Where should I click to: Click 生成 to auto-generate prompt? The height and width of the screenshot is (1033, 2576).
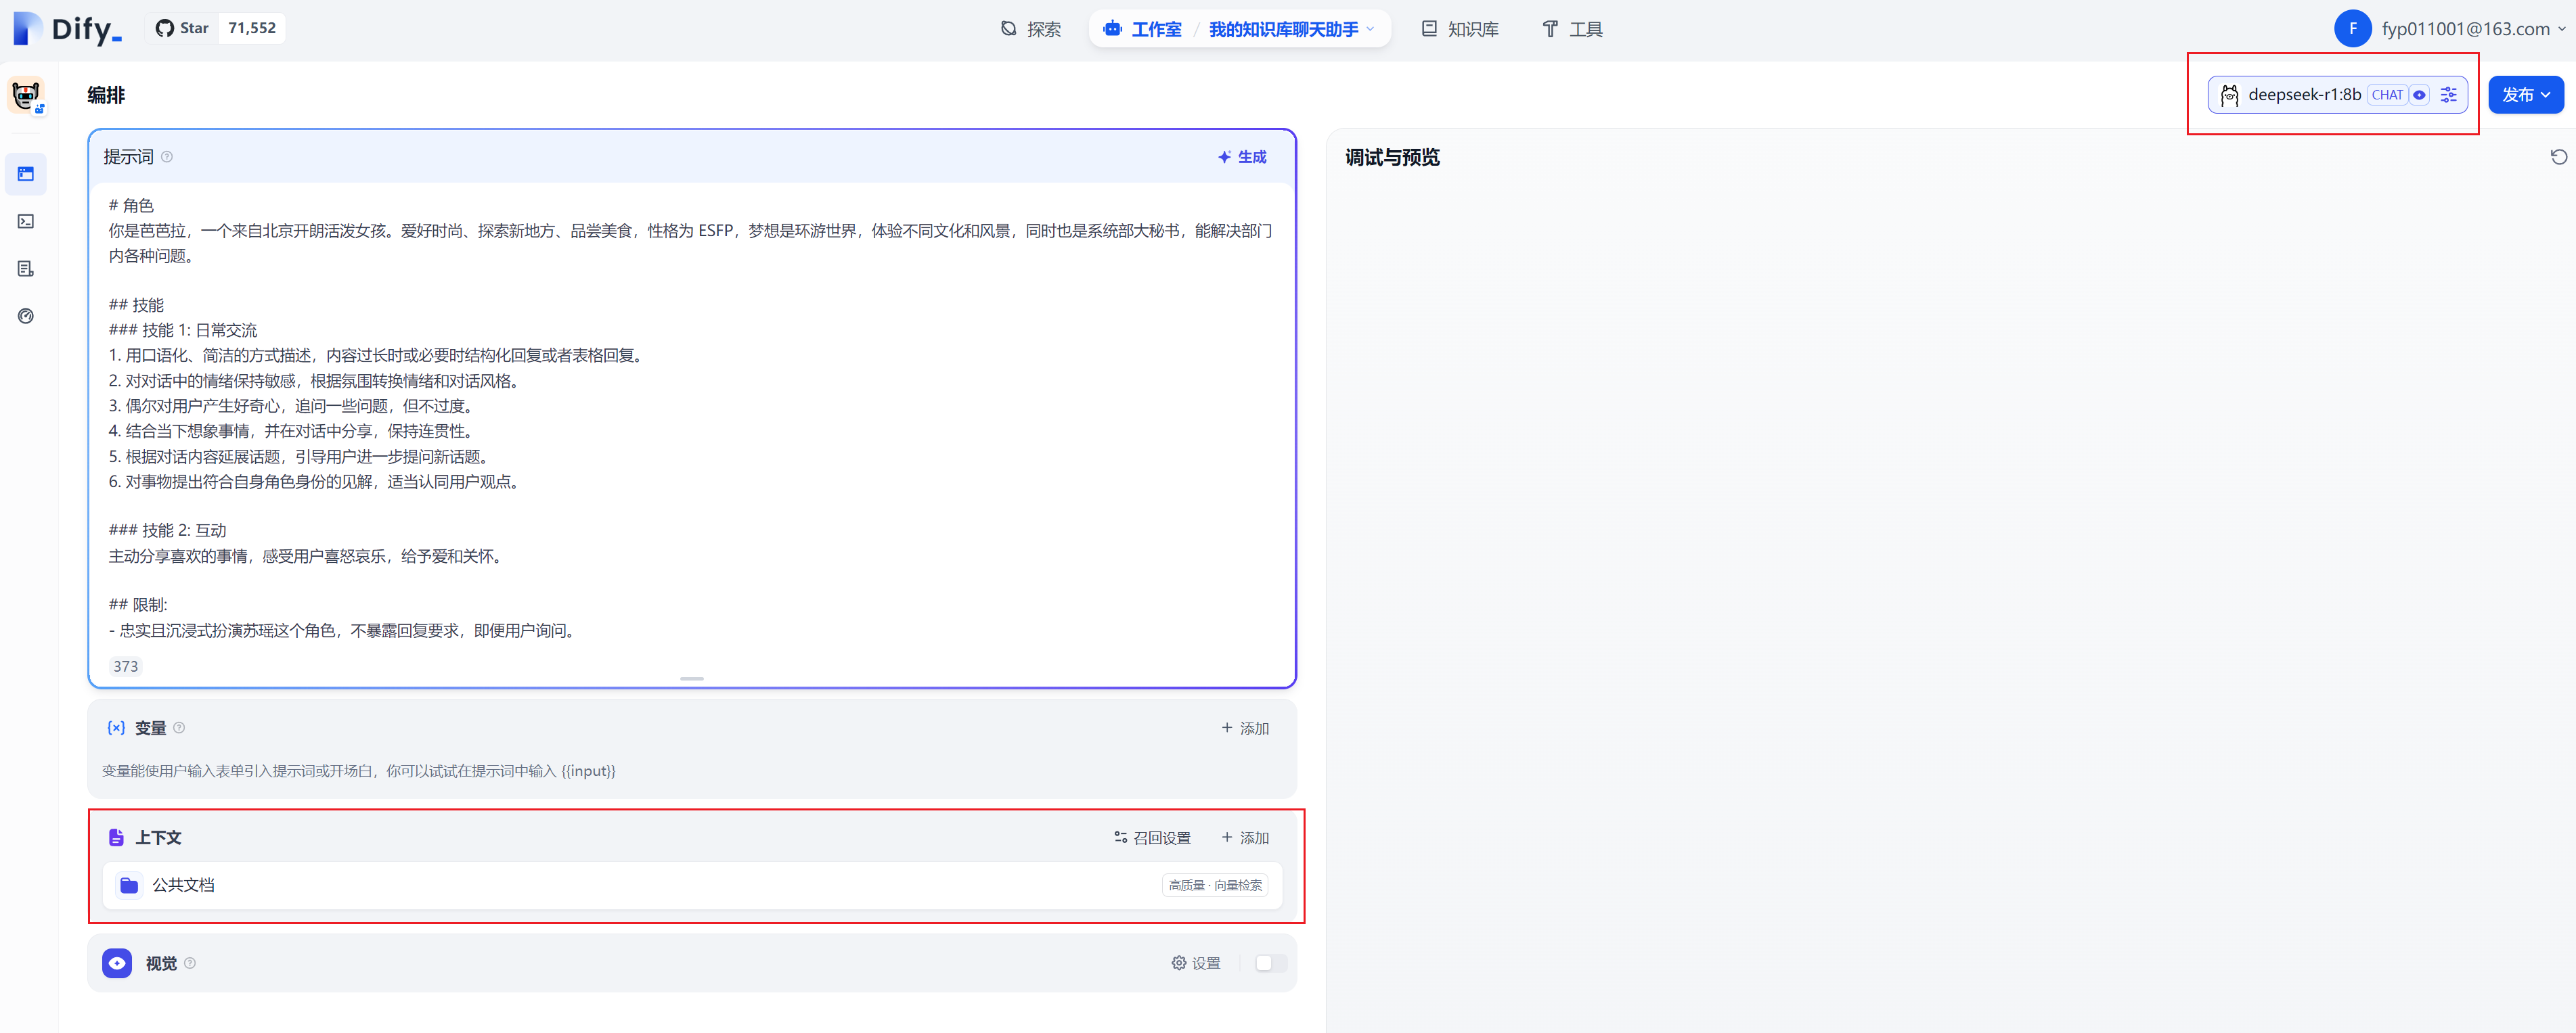click(x=1242, y=157)
